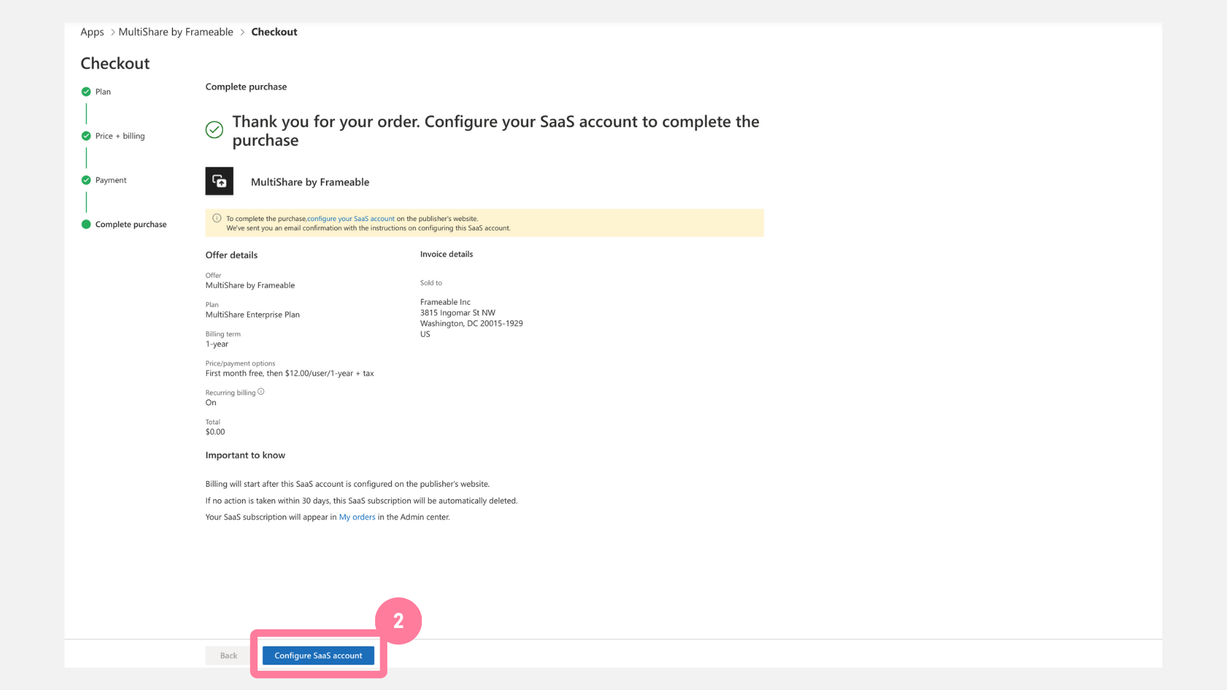Click the MultiShare Enterprise Plan value
This screenshot has height=690, width=1227.
252,315
